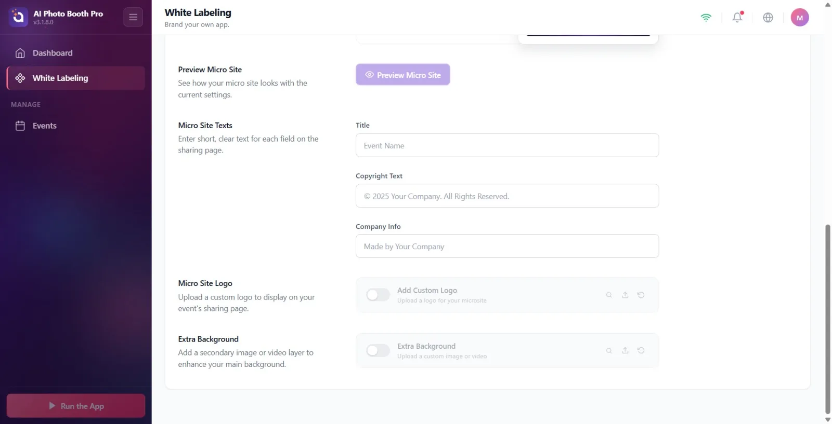Click the scrollbar up arrow
Image resolution: width=832 pixels, height=424 pixels.
pos(828,4)
